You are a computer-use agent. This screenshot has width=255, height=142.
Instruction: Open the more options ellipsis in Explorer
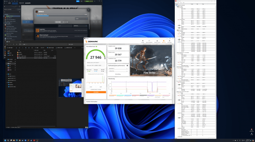point(75,48)
